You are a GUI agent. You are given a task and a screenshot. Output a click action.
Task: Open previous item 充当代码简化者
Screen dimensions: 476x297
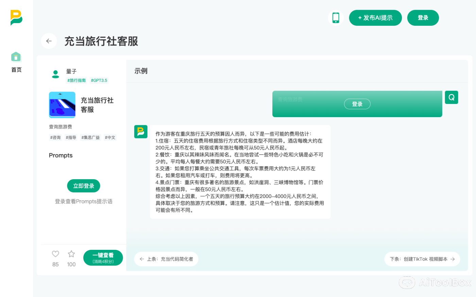tap(166, 259)
